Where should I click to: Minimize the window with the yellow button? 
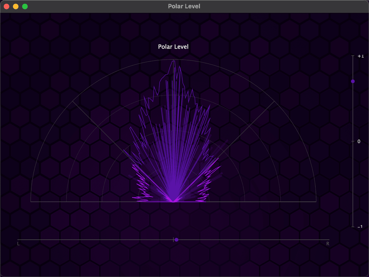tap(16, 6)
